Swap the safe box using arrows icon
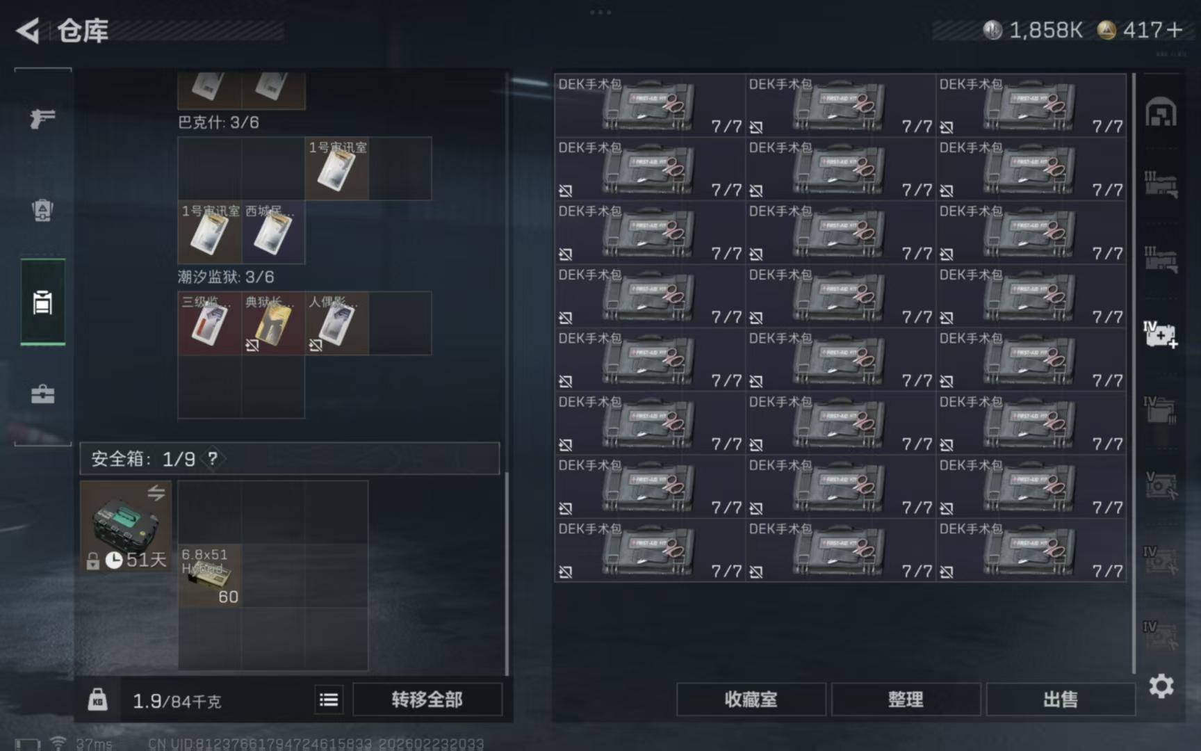This screenshot has height=751, width=1201. pyautogui.click(x=156, y=492)
